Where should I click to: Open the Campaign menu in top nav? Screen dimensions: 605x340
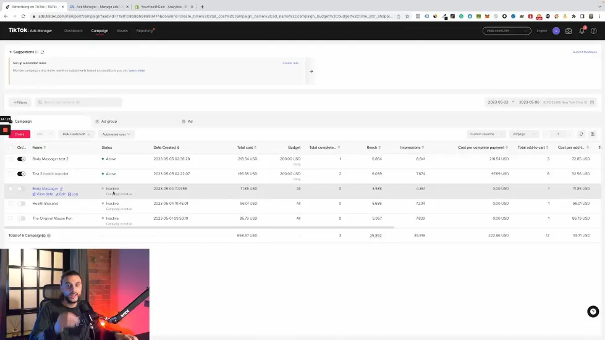click(x=99, y=31)
